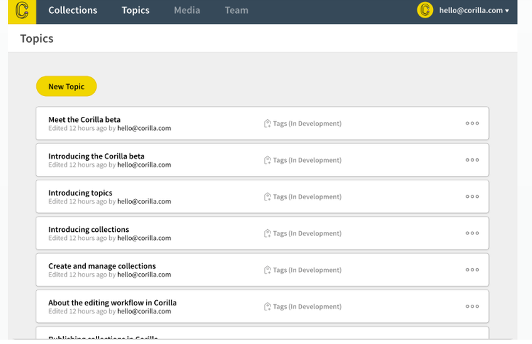Click Tags (In Development) text on Introducing the Corilla beta
Image resolution: width=532 pixels, height=344 pixels.
tap(307, 160)
